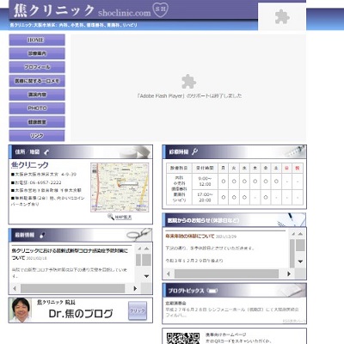The height and width of the screenshot is (344, 344).
Task: Click the puzzle-piece plugin icon in header
Action: click(282, 16)
